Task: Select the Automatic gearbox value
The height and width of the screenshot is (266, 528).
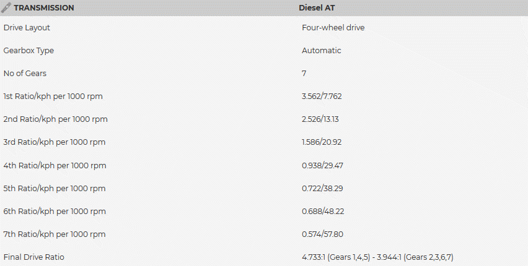Action: [321, 51]
